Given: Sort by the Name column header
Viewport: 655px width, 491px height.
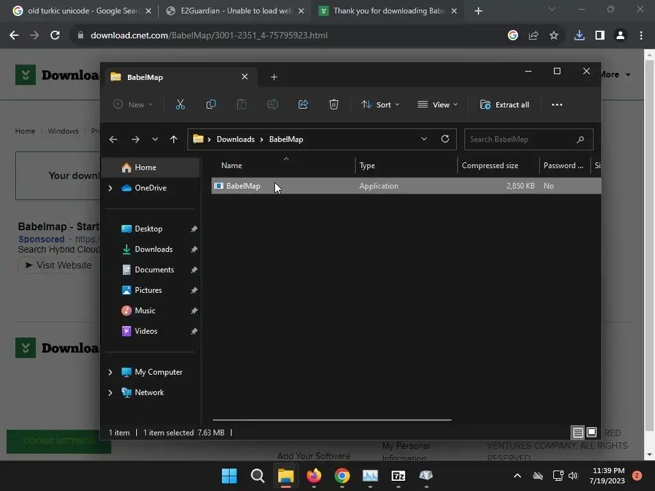Looking at the screenshot, I should (x=283, y=166).
